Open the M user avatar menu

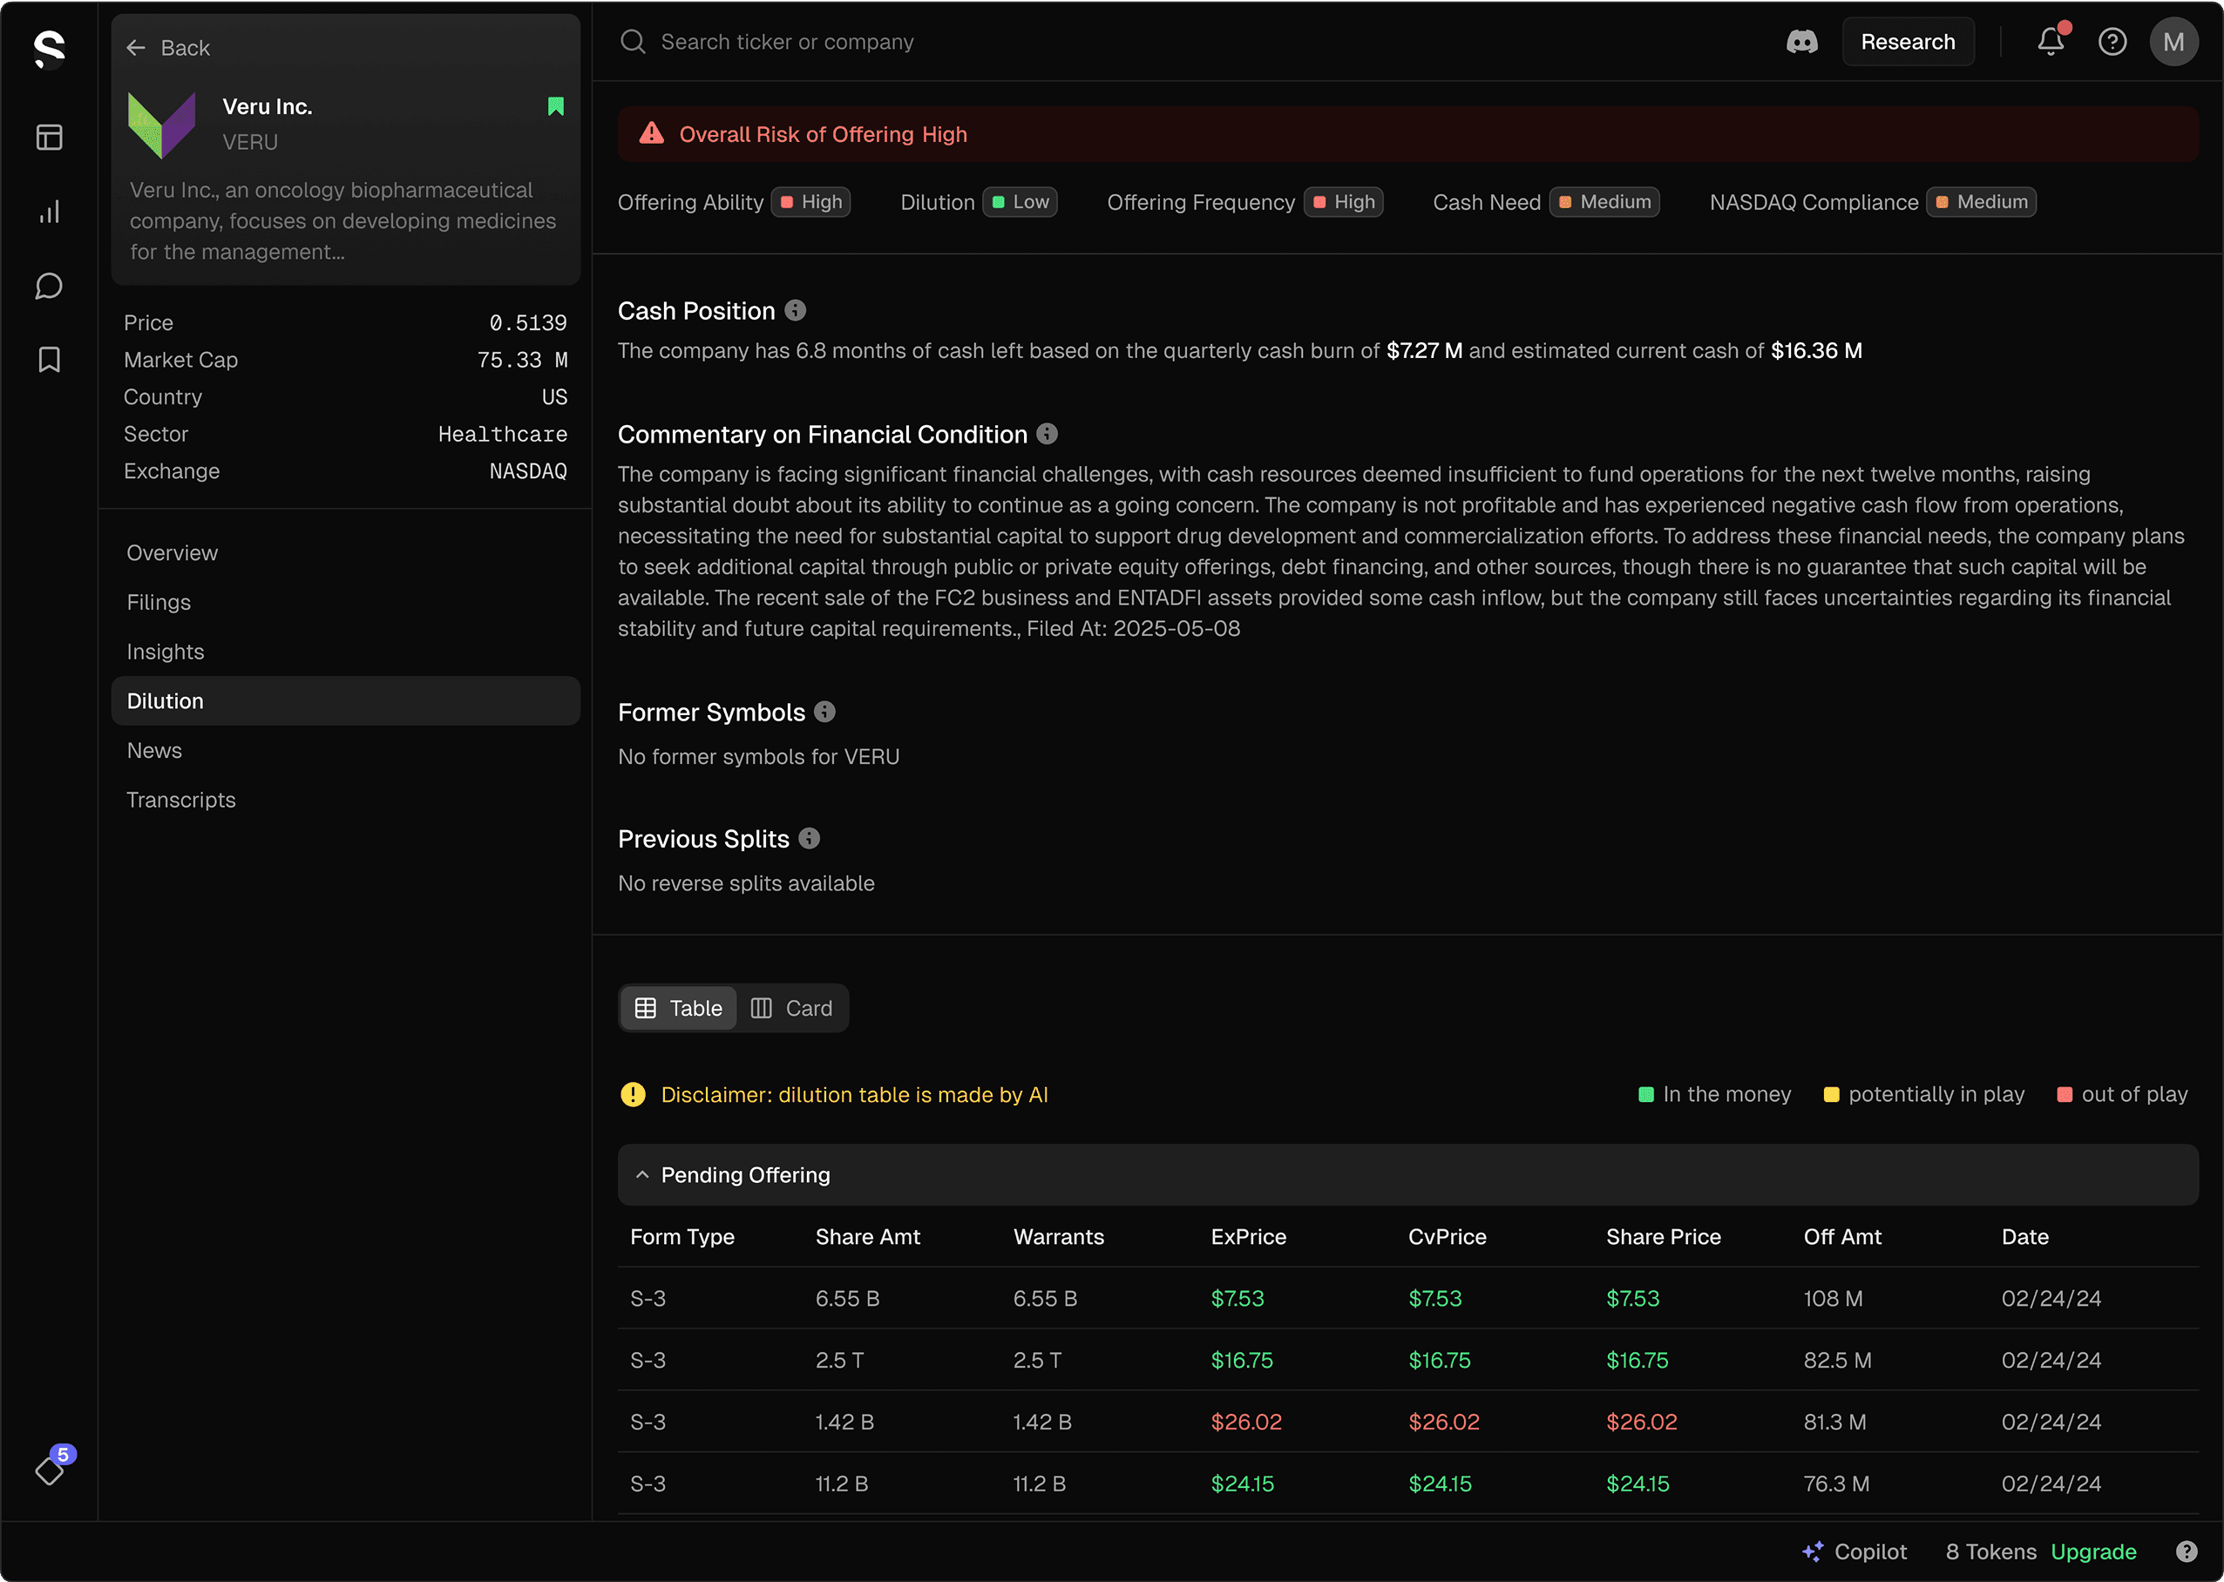tap(2173, 42)
